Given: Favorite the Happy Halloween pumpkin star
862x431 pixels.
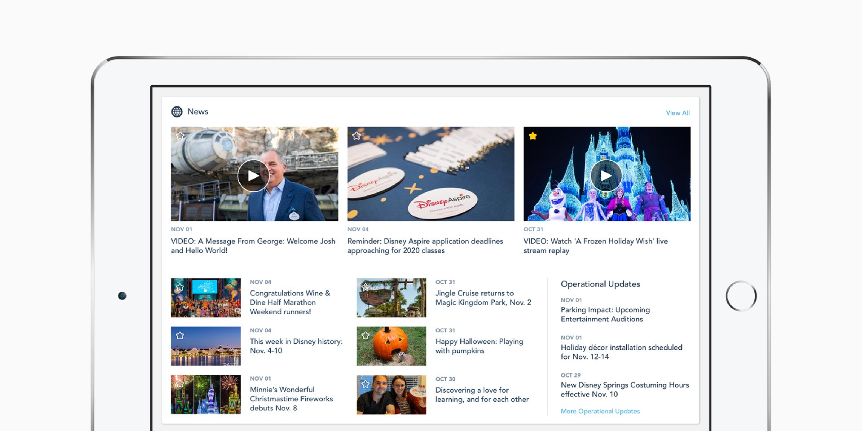Looking at the screenshot, I should [x=365, y=335].
